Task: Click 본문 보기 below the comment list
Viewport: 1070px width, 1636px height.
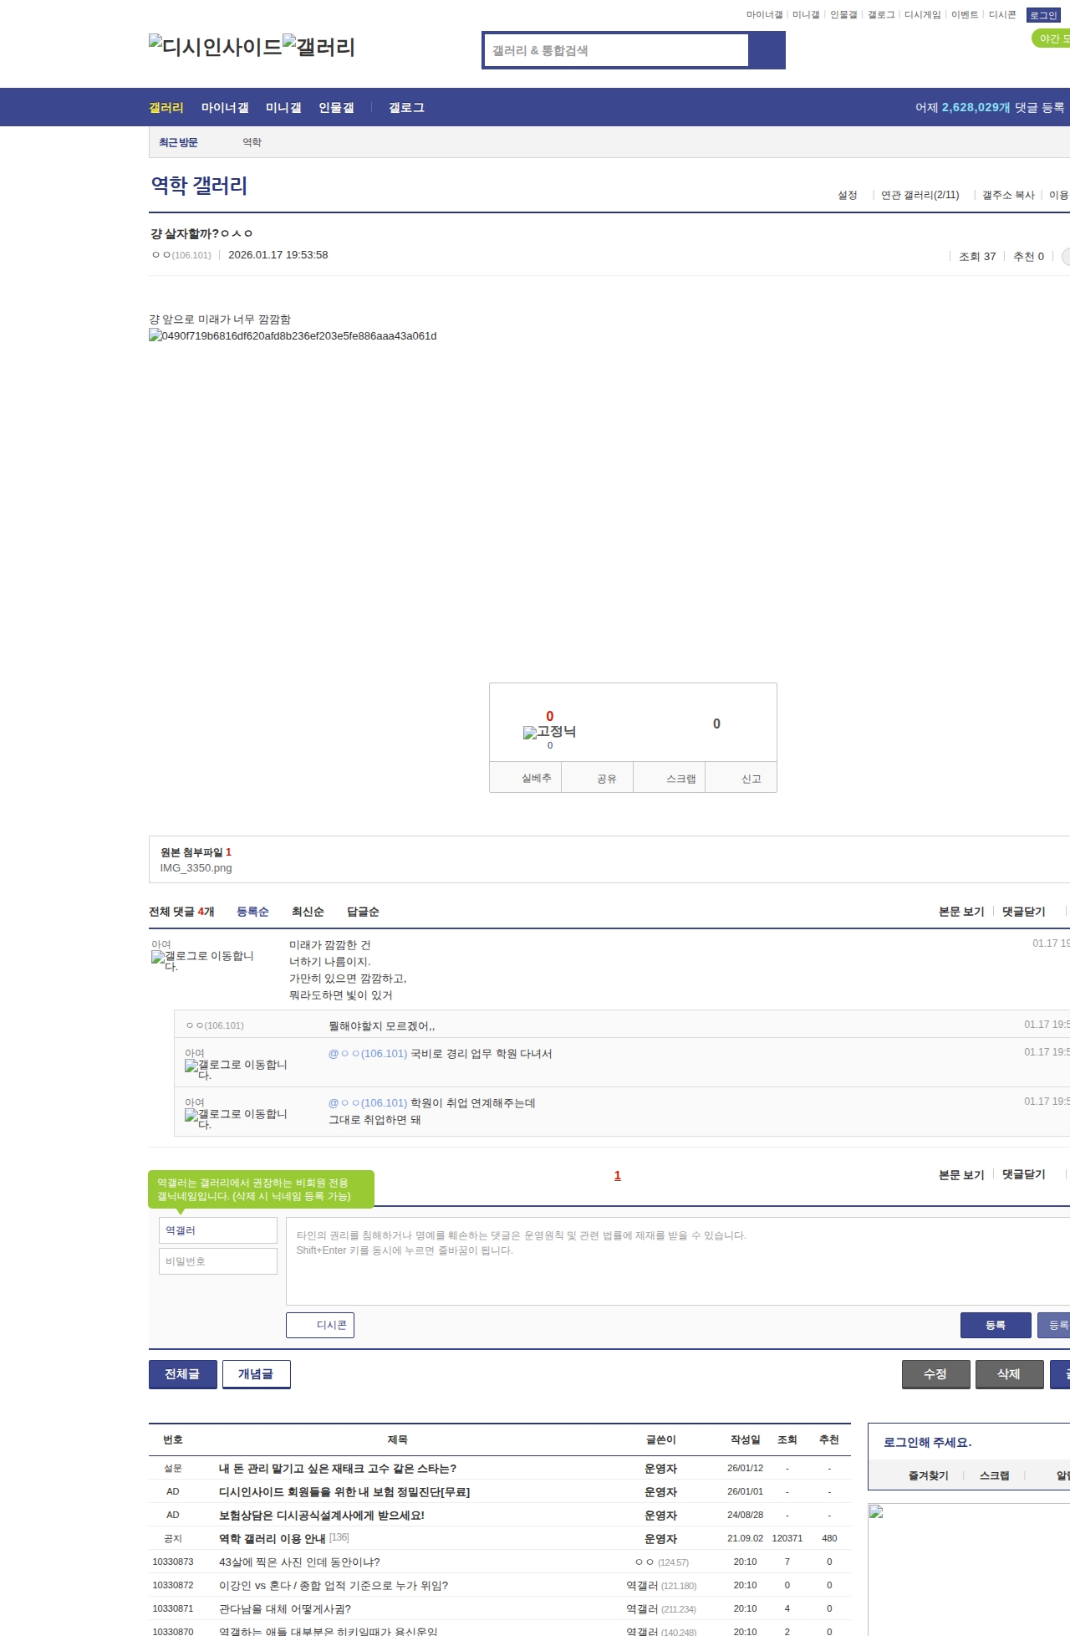Action: pos(961,1174)
